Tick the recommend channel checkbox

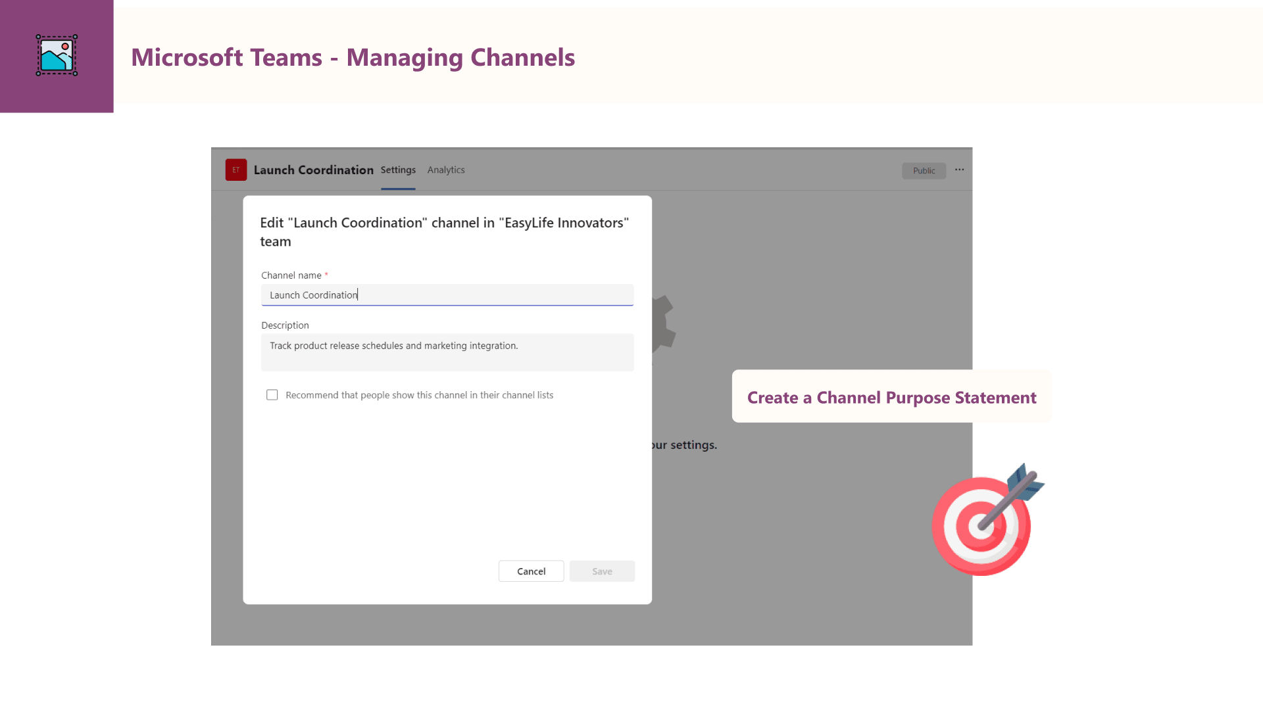[x=272, y=394]
